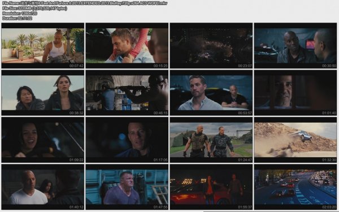
Task: Open the purple shirt frame at 01:47:55
Action: [127, 187]
